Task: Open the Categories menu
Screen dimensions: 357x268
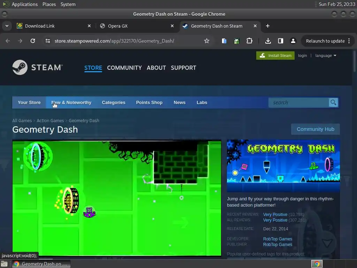Action: 114,103
